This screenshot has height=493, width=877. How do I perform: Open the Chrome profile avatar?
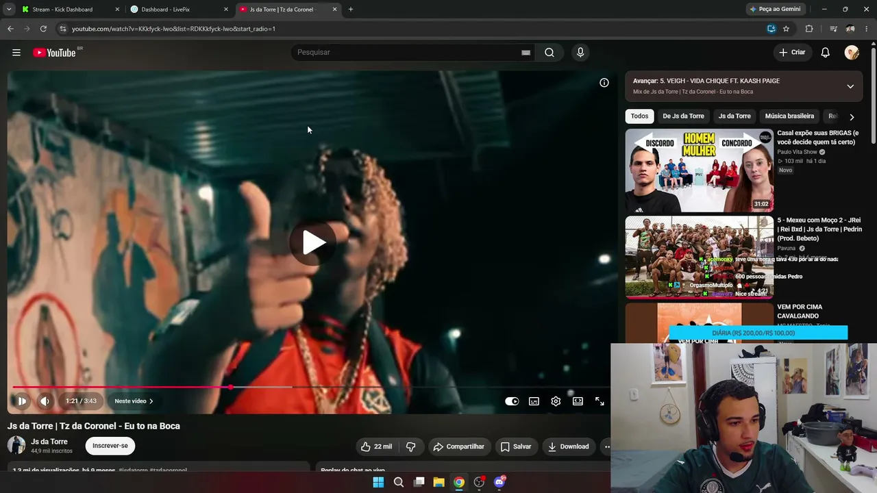850,29
